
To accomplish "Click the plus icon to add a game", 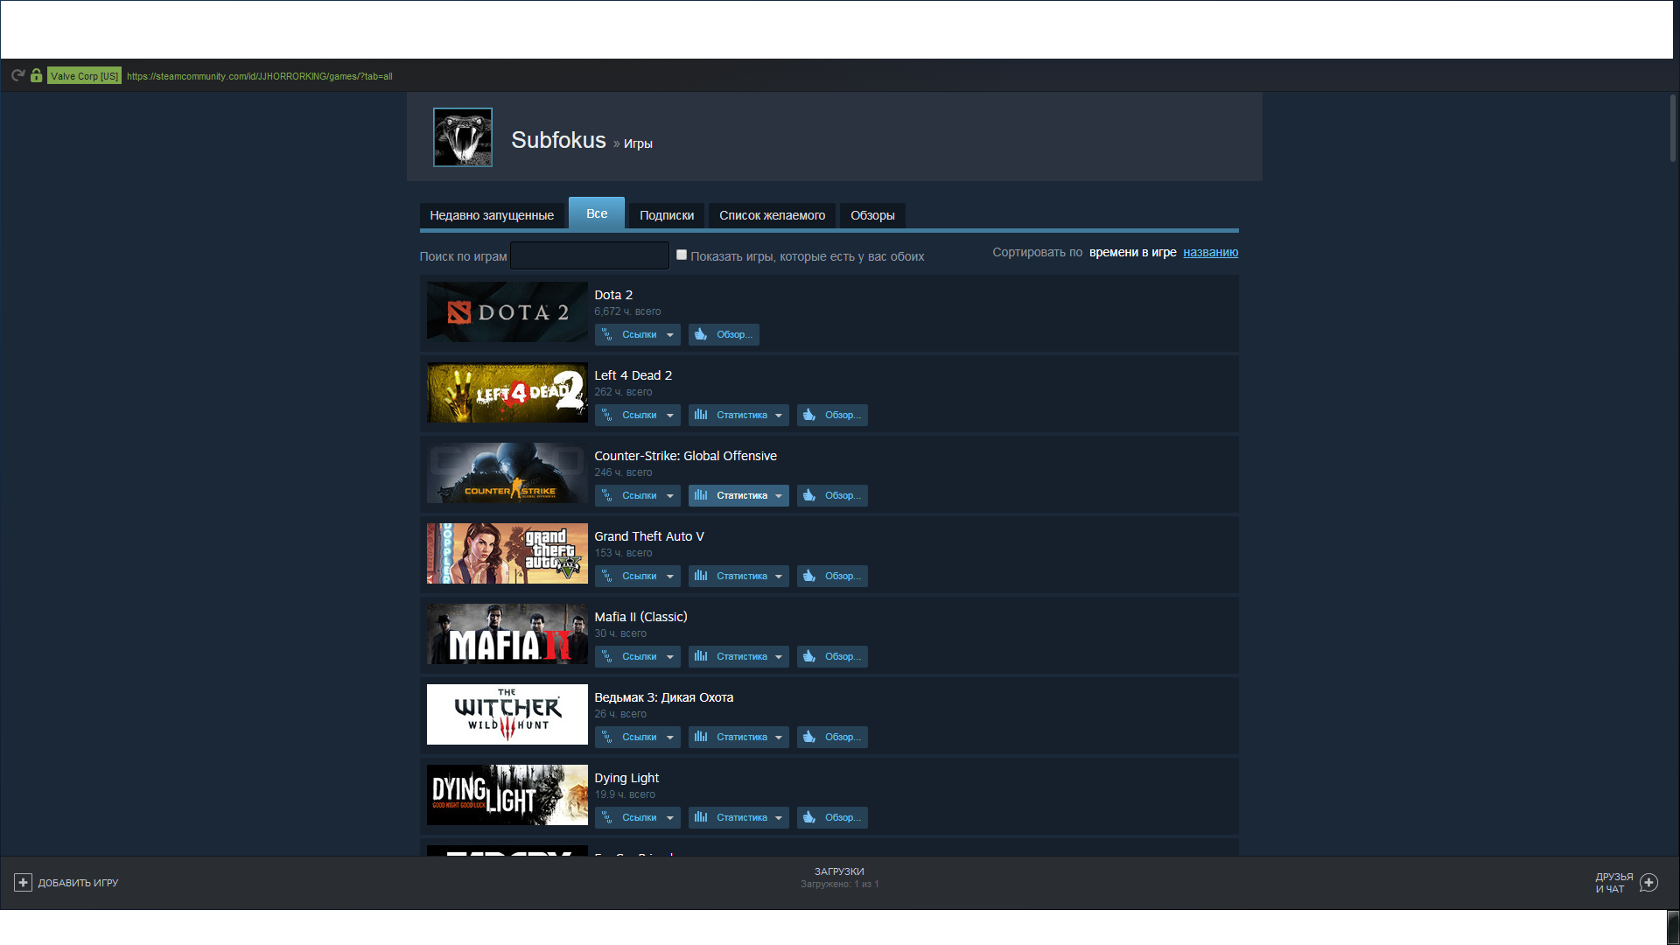I will coord(23,883).
